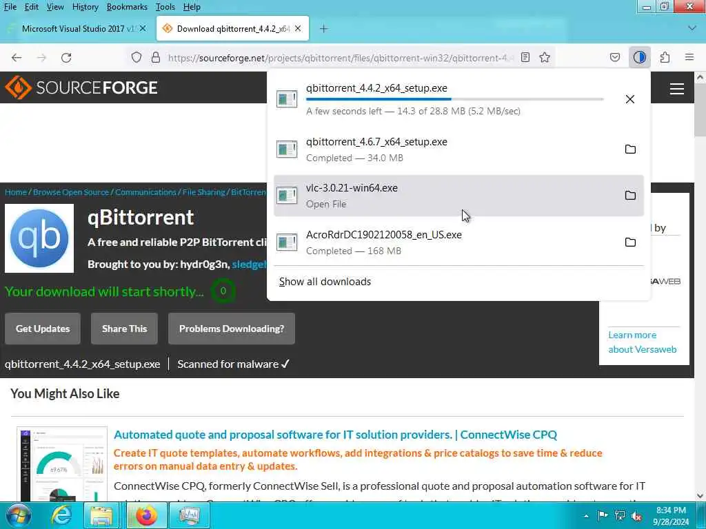This screenshot has width=706, height=529.
Task: Click the File Sharing breadcrumb link
Action: point(203,192)
